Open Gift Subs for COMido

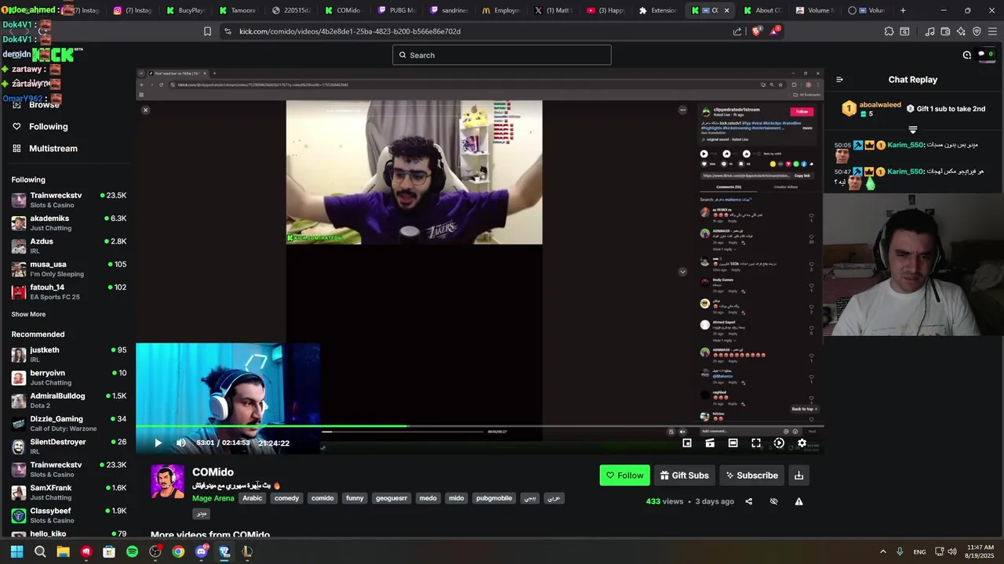[684, 475]
